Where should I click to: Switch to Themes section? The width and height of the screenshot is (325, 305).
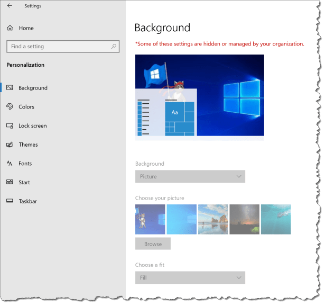click(28, 145)
